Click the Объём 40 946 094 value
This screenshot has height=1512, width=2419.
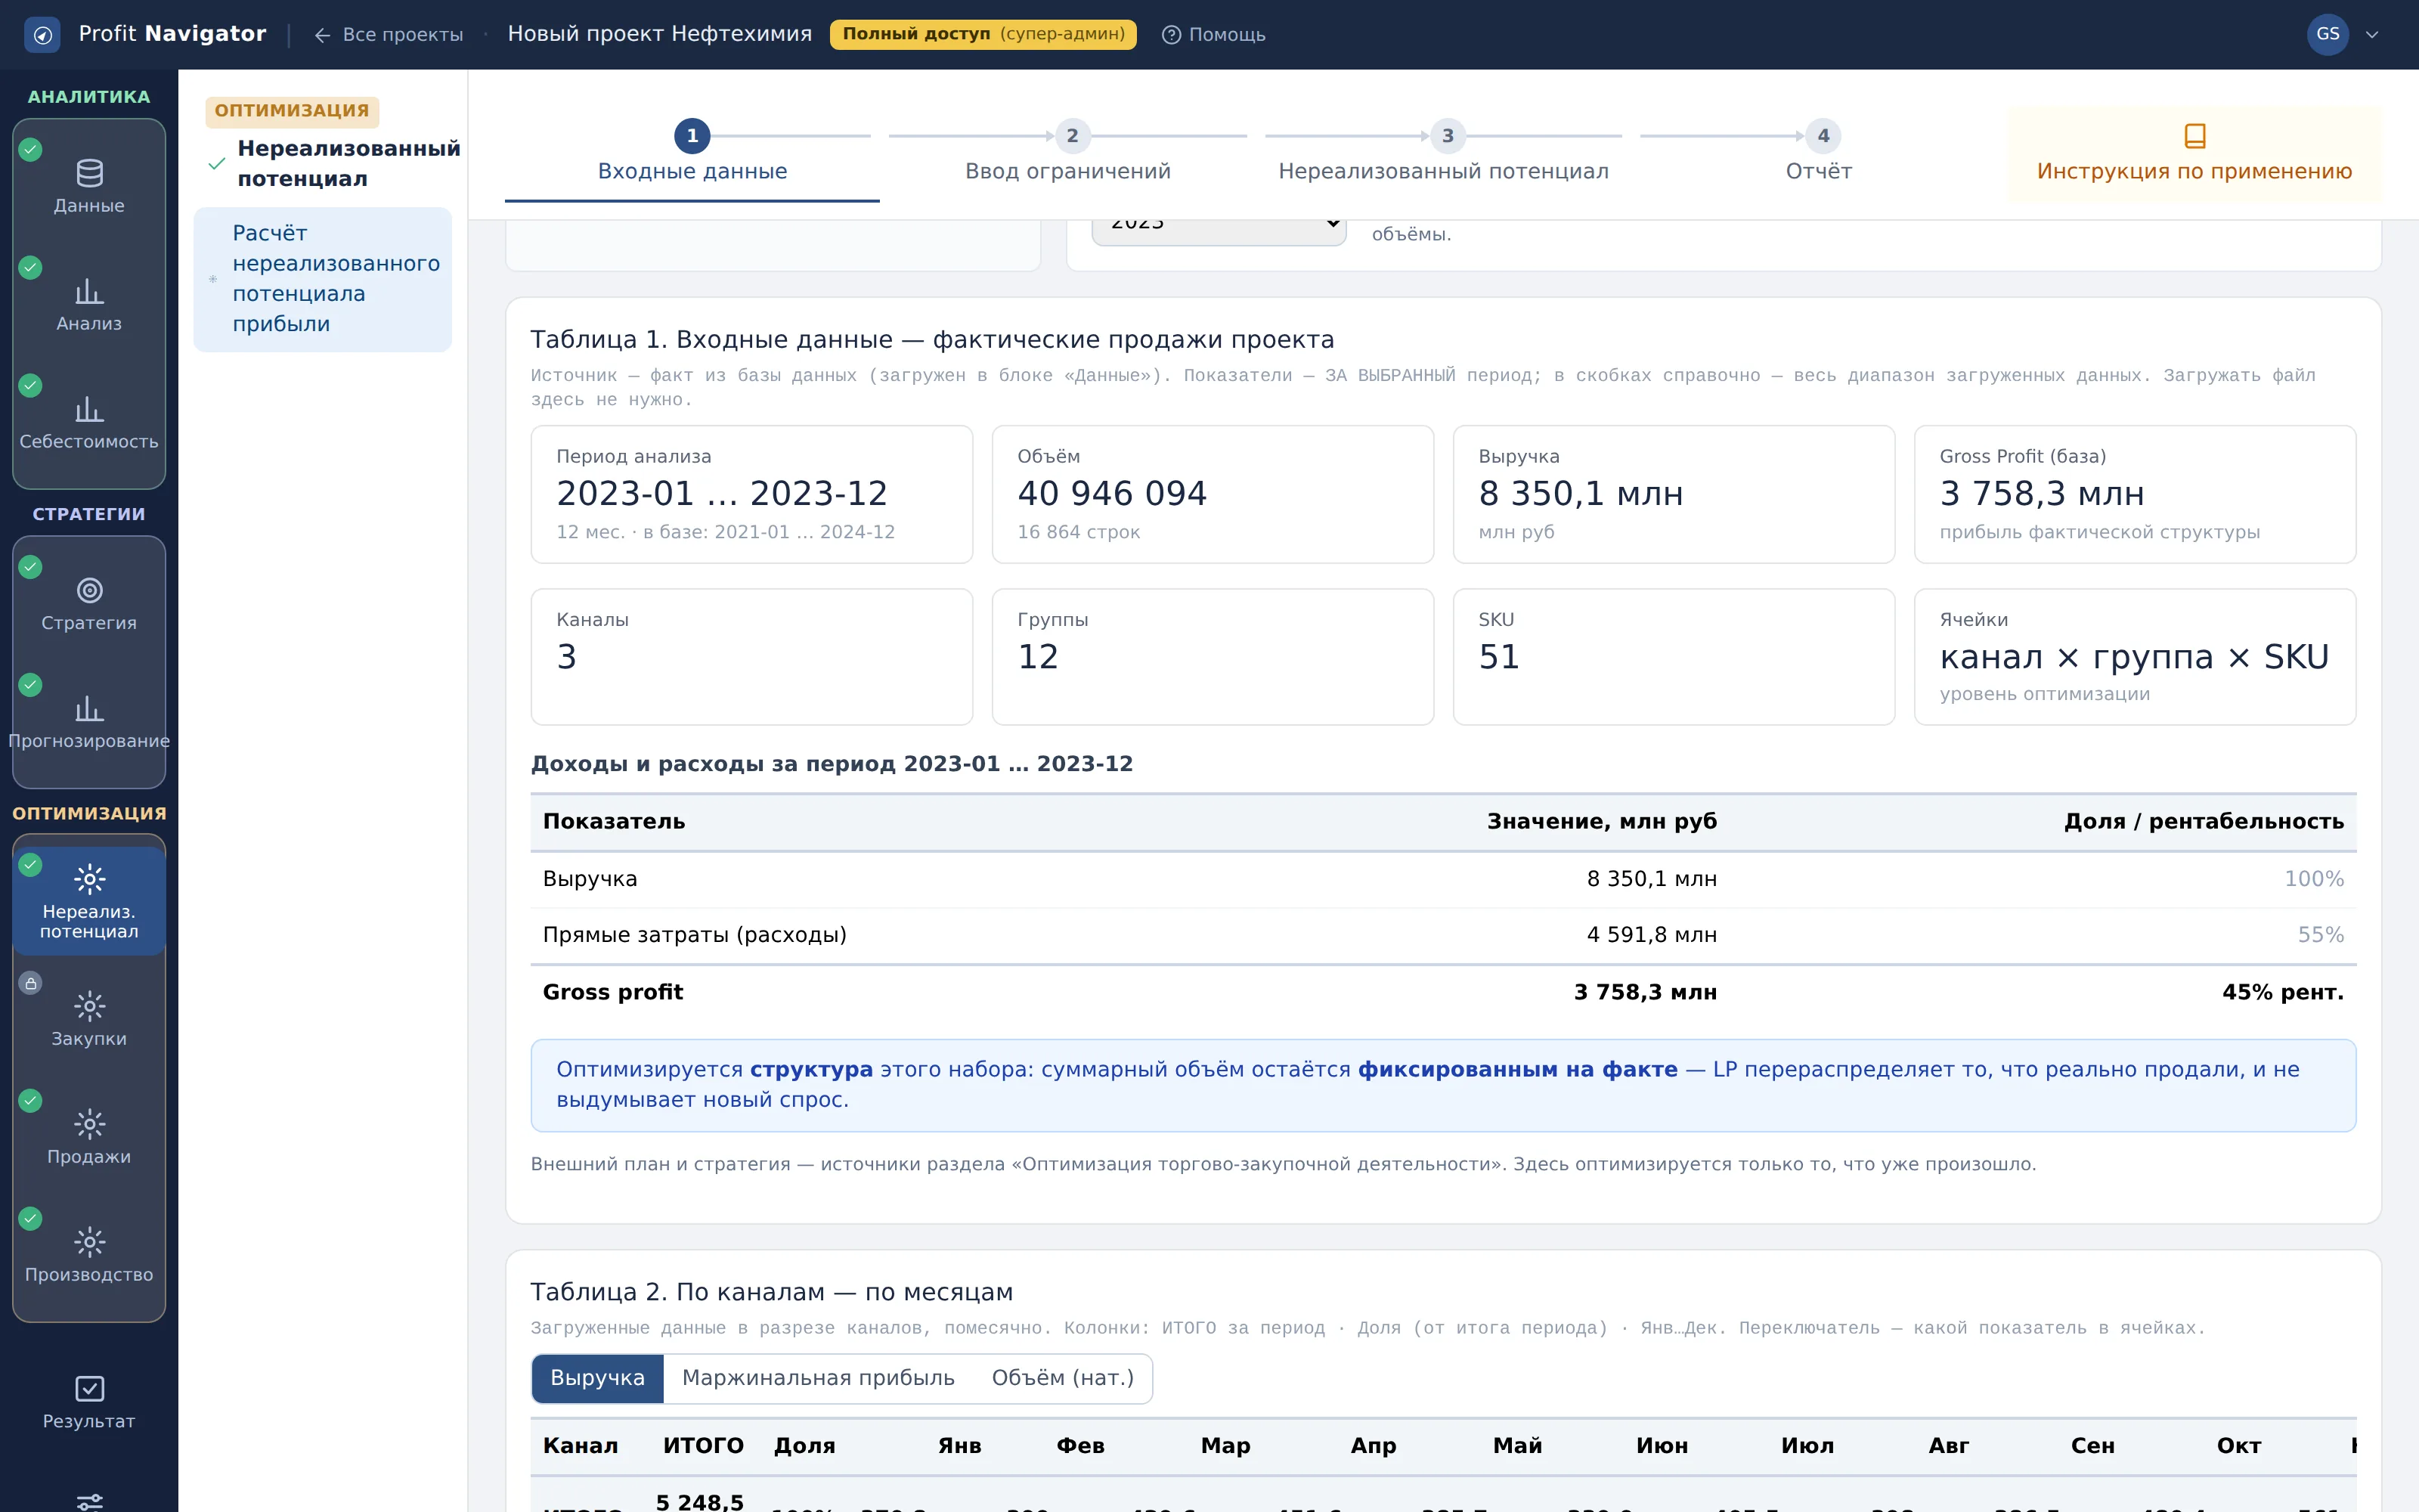(1111, 493)
